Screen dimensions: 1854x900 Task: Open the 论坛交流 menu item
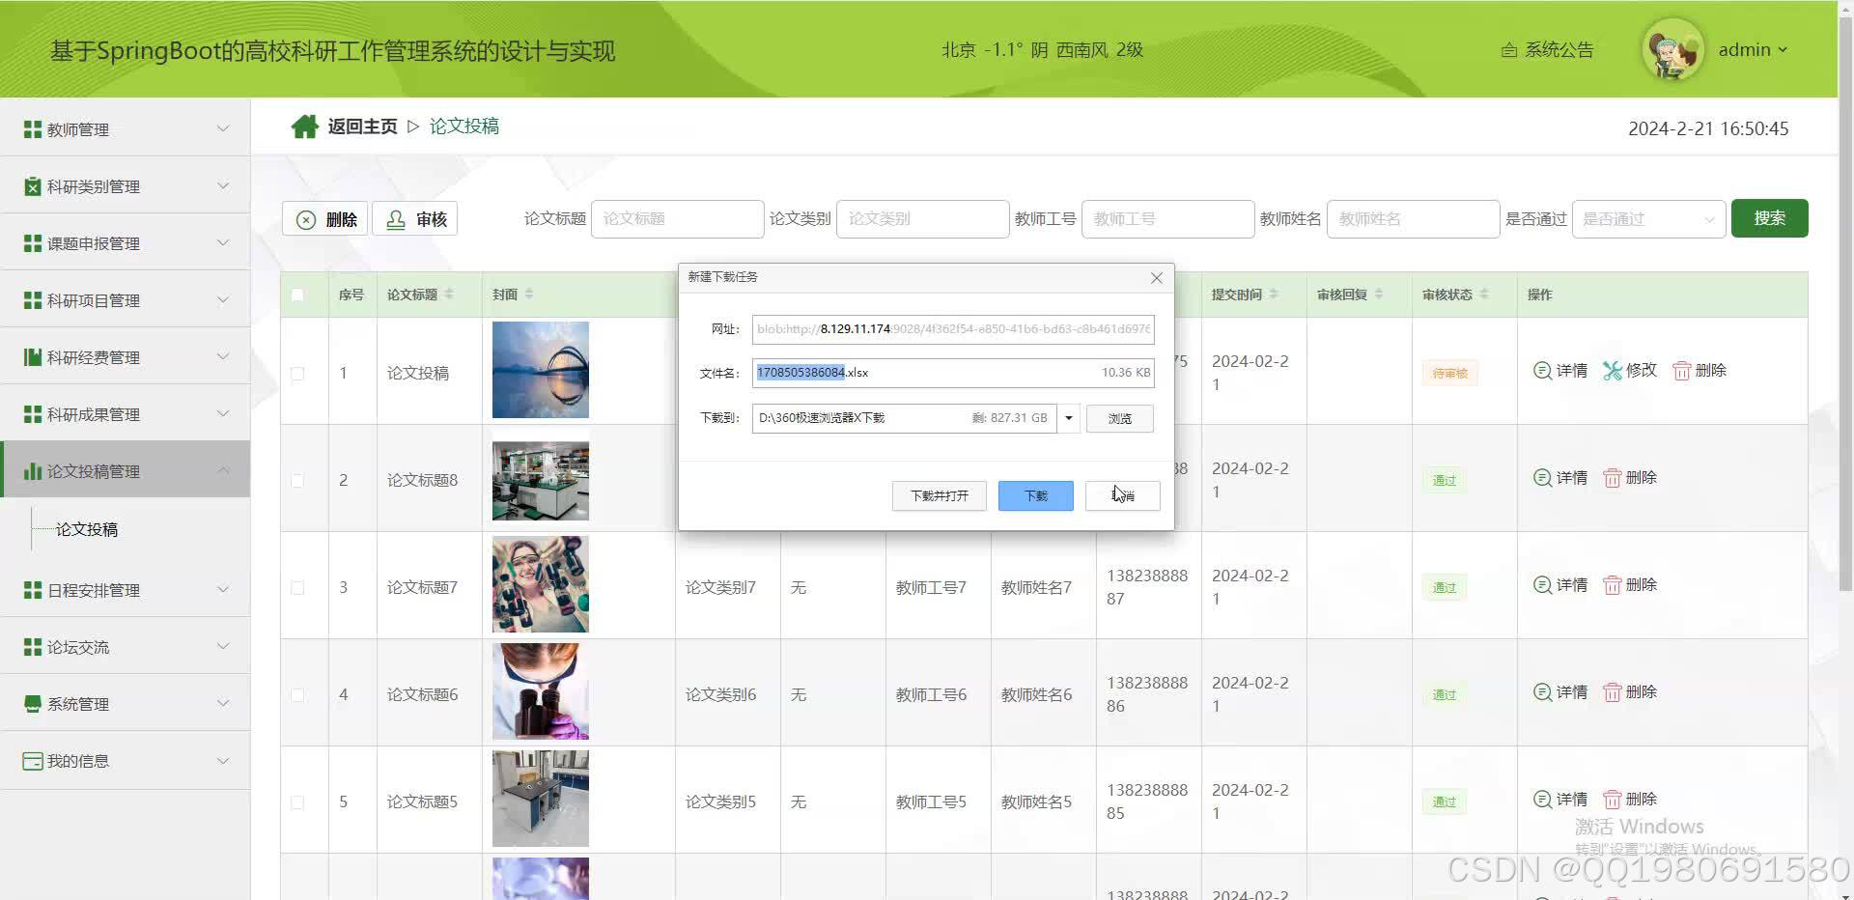(x=126, y=646)
